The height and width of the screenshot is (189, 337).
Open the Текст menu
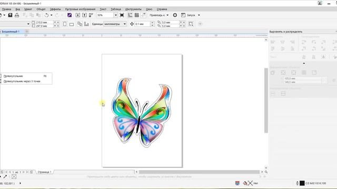103,9
